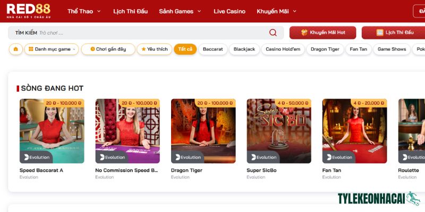Click the gift icon on Khuyến Mãi Hot

tap(304, 32)
